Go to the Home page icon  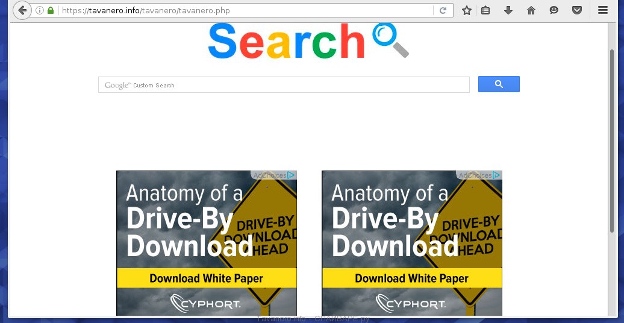point(531,10)
